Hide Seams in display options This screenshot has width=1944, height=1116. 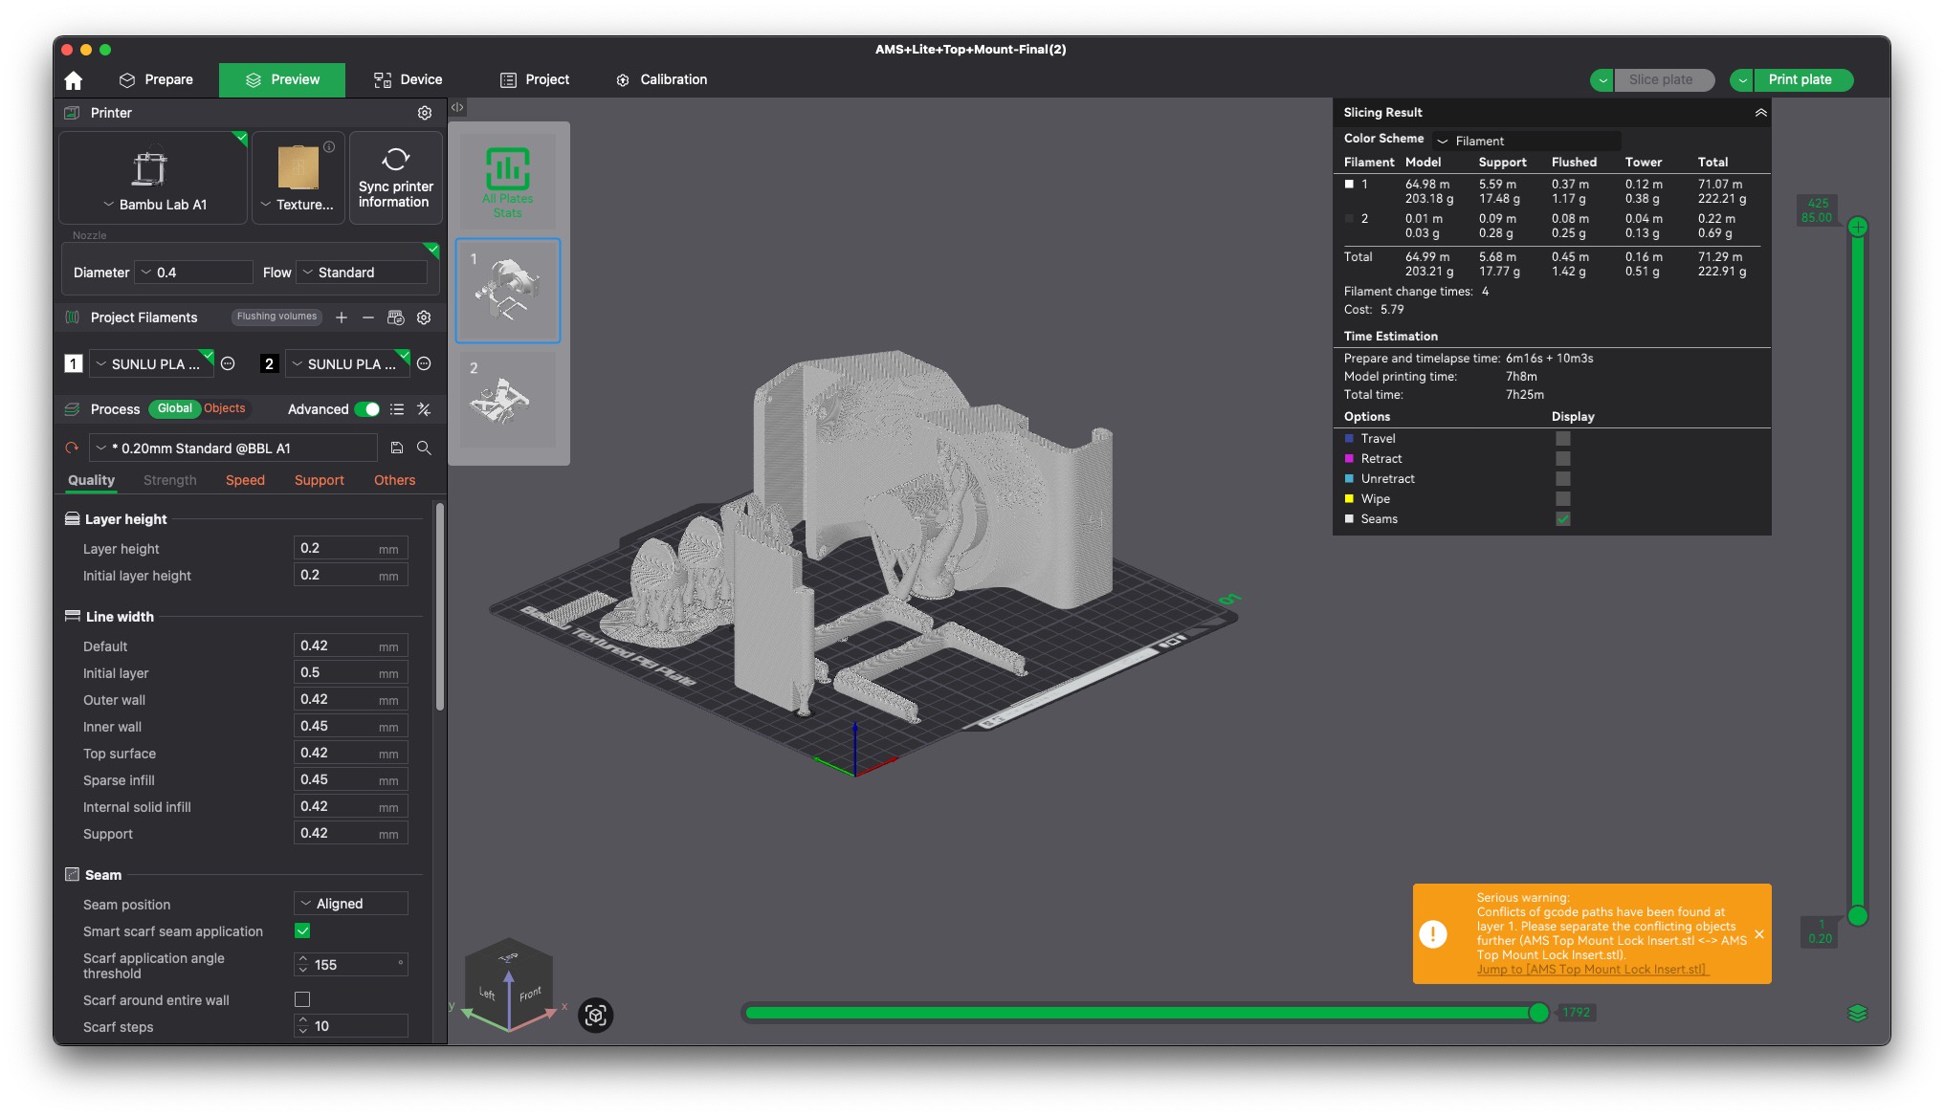pyautogui.click(x=1563, y=518)
